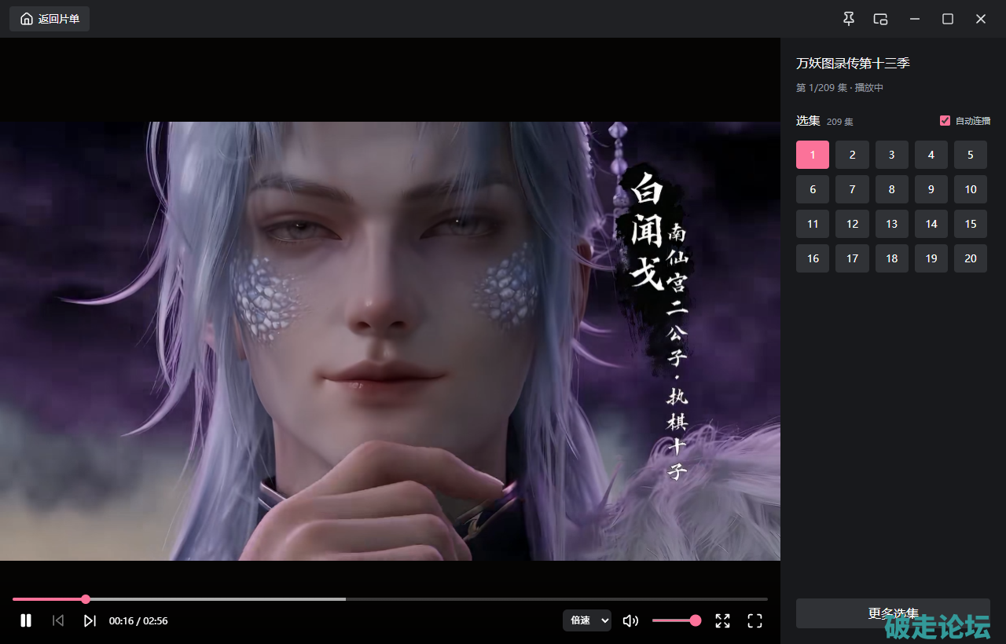Viewport: 1006px width, 644px height.
Task: Mute the volume speaker icon
Action: click(630, 620)
